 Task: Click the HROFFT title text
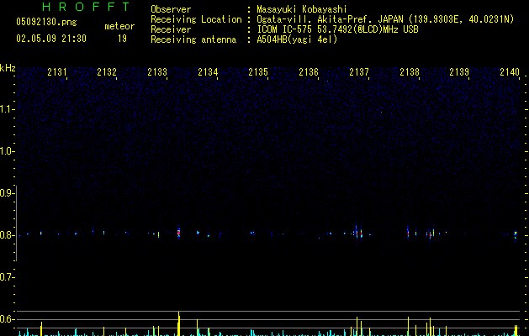click(x=86, y=7)
